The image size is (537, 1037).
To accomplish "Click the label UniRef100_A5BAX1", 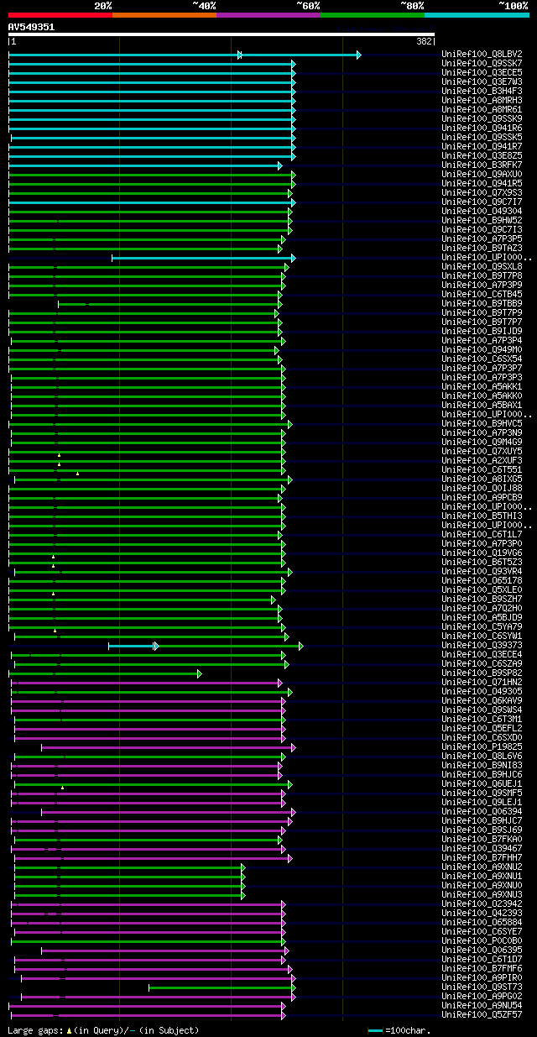I will pyautogui.click(x=482, y=405).
